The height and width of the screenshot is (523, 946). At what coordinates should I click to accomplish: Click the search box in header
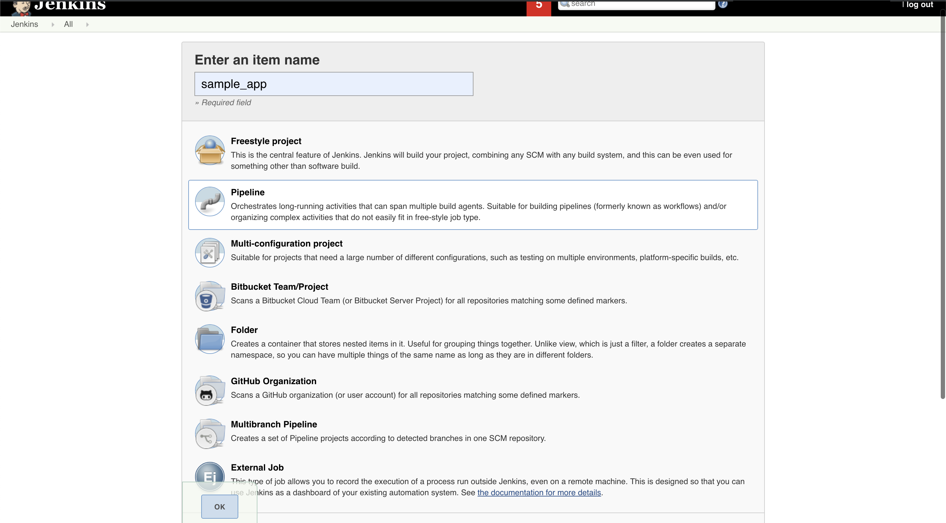[x=636, y=4]
